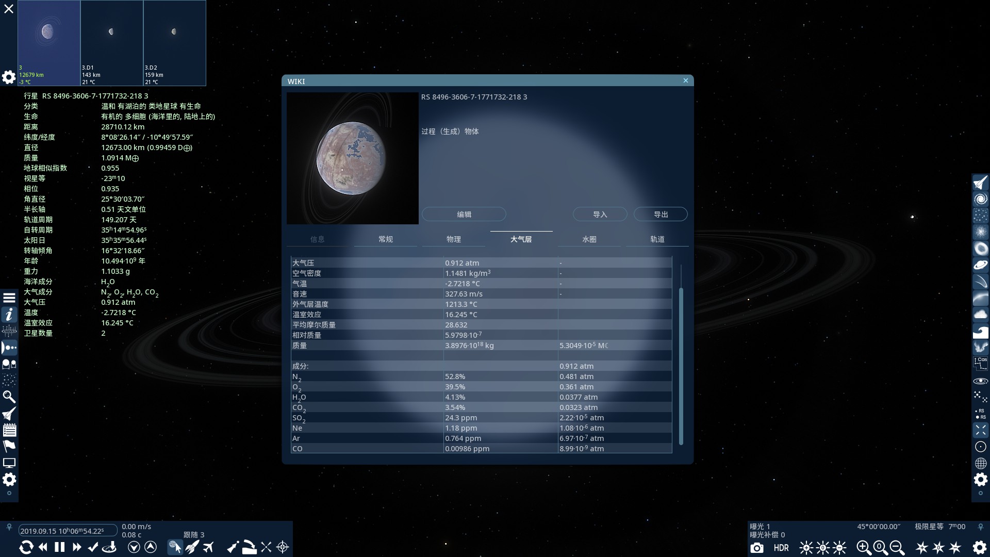Click the zoom in magnifier icon
990x557 pixels.
[864, 548]
